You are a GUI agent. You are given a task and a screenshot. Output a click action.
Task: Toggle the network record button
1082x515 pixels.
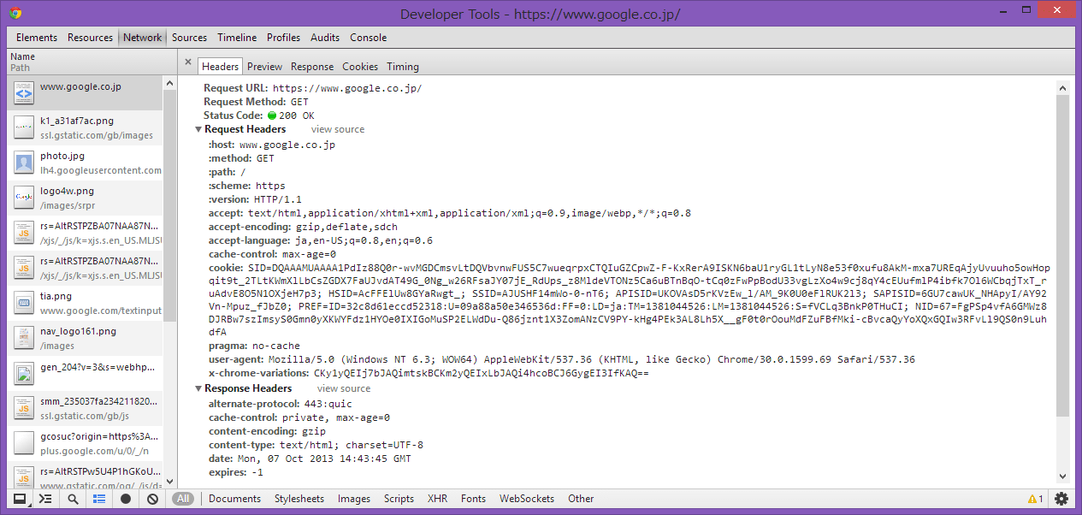[x=126, y=499]
